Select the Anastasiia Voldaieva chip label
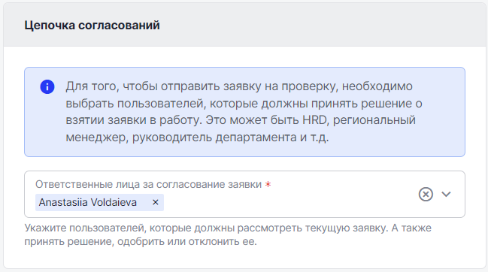Image resolution: width=488 pixels, height=272 pixels. [x=88, y=202]
